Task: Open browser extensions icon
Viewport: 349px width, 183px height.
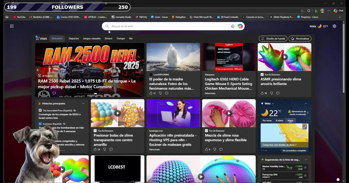Action: (309, 11)
